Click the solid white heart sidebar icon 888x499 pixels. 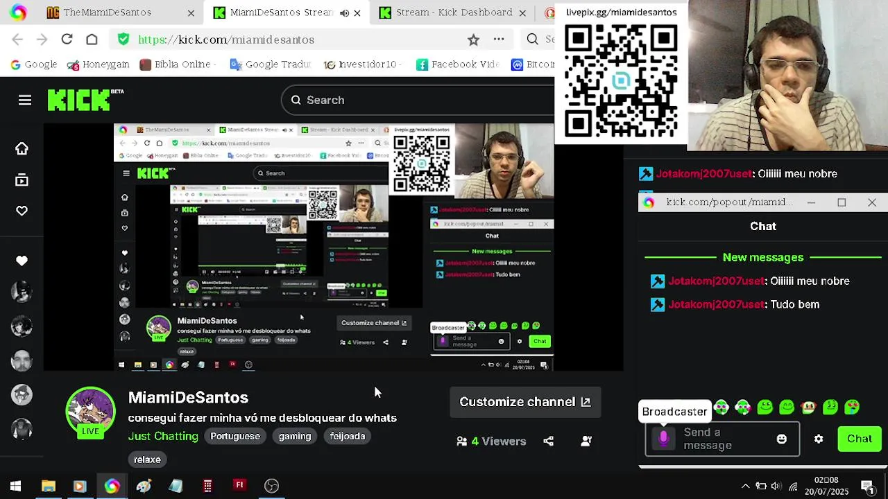(x=22, y=261)
